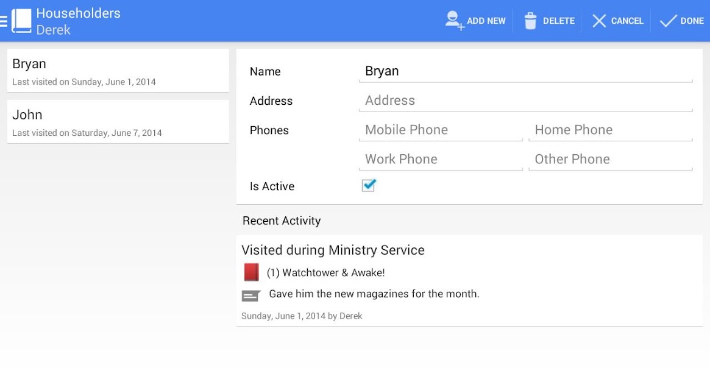Focus the Address input field

526,101
